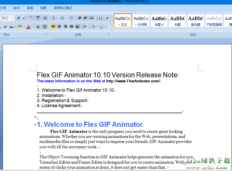232x171 pixels.
Task: Open the 视图 ribbon tab
Action: (43, 8)
